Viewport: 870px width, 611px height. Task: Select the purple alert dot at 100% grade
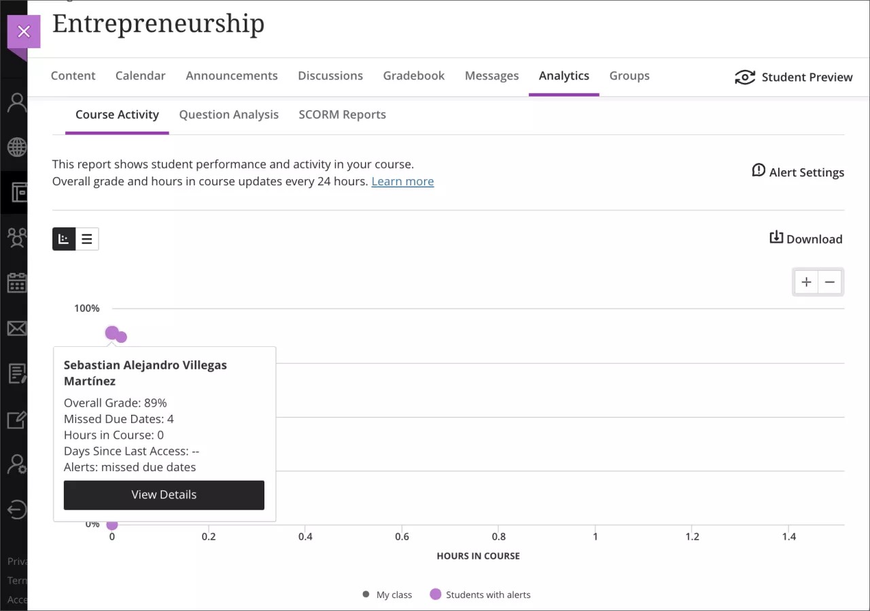[113, 332]
